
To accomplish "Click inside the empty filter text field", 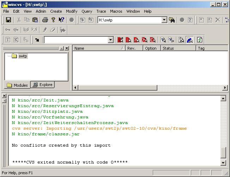I will [76, 40].
